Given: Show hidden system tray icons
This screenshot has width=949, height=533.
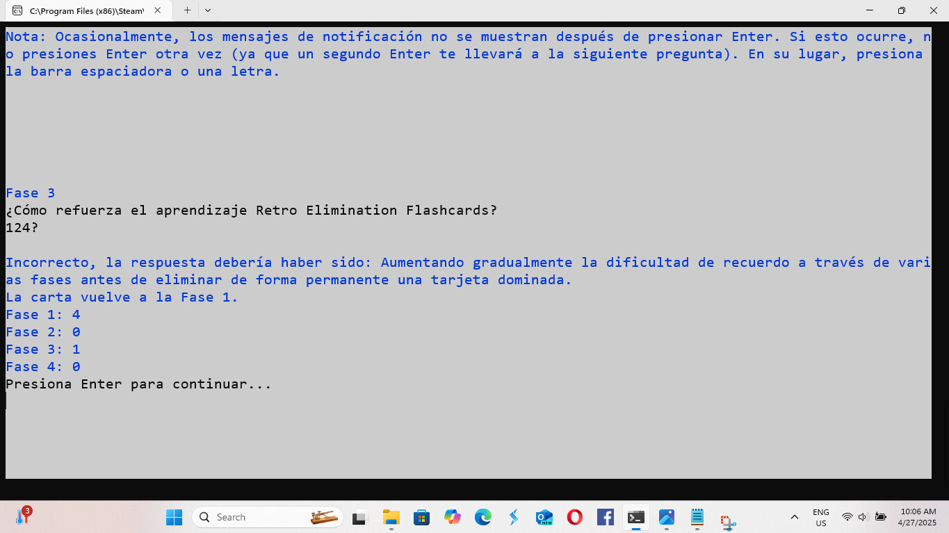Looking at the screenshot, I should coord(794,517).
